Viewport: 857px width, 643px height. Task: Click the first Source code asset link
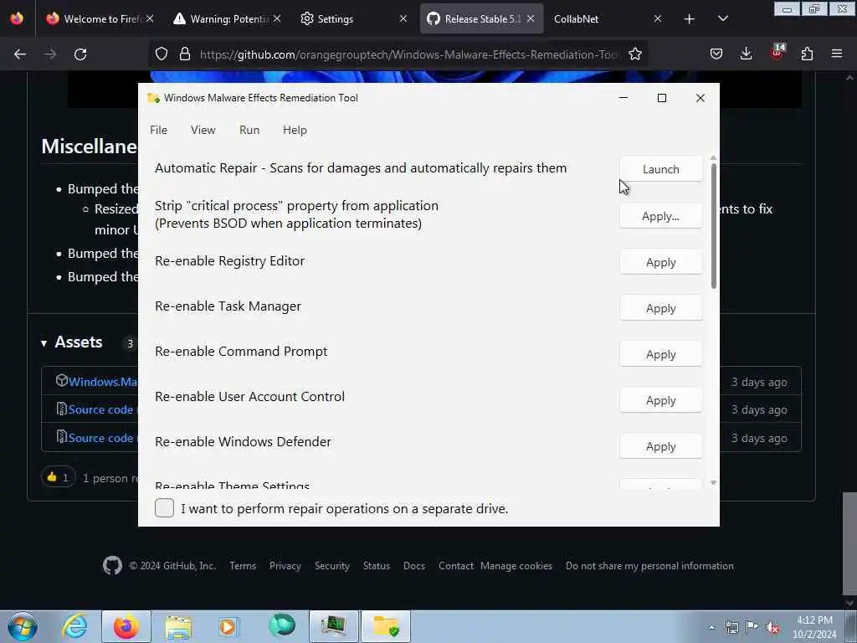pyautogui.click(x=100, y=409)
